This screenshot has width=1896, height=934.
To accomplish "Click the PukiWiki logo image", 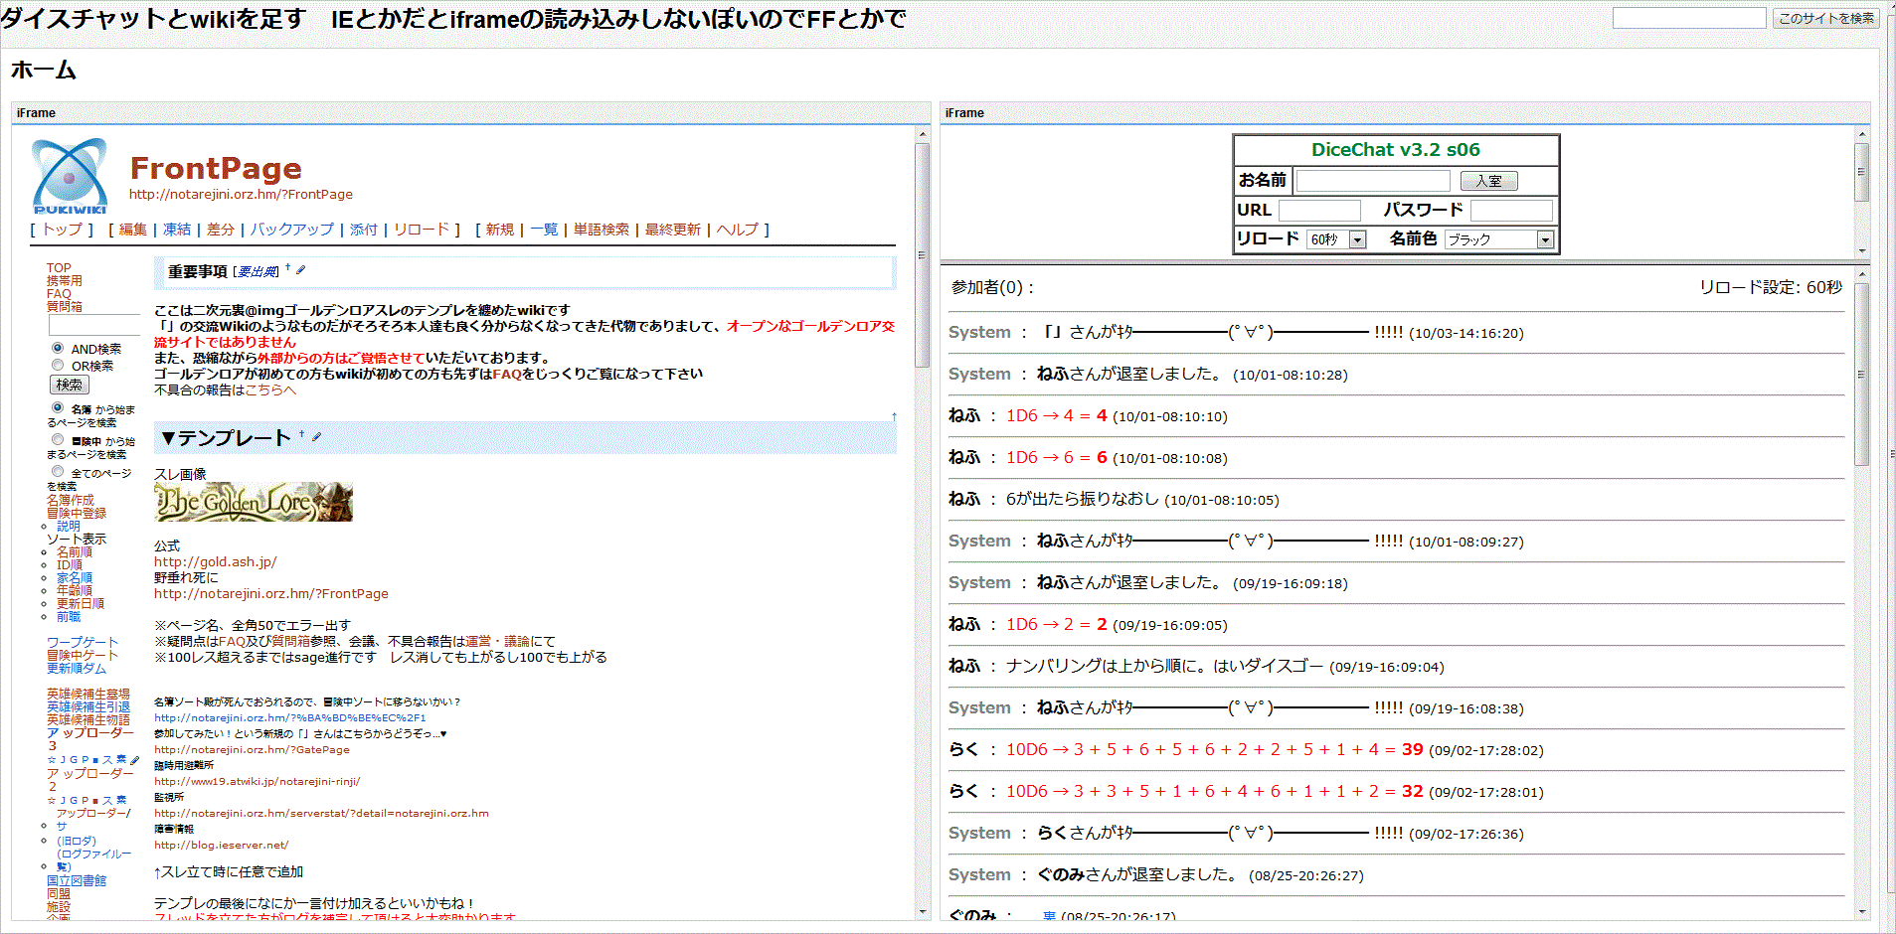I will [70, 176].
